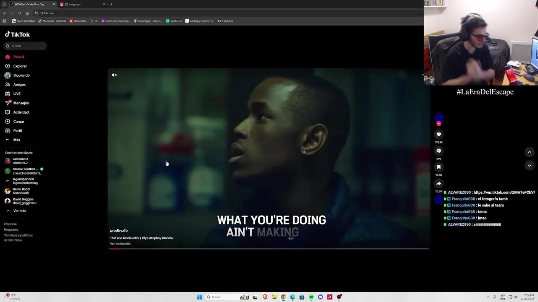Open Domestika bookmark
The image size is (538, 302).
tap(78, 21)
